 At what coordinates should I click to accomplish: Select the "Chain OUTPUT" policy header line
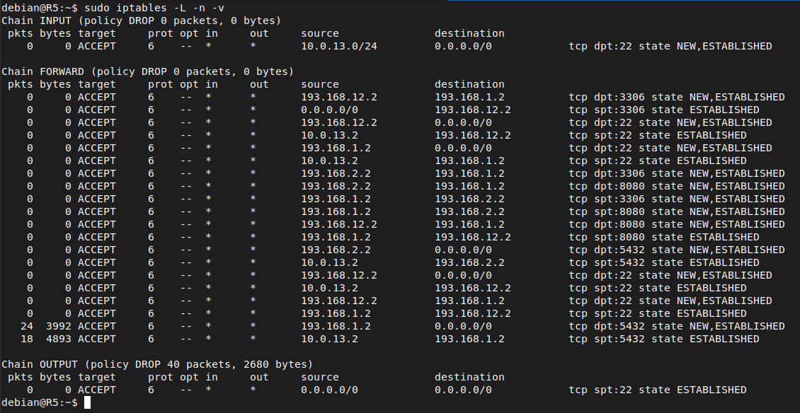pos(157,364)
